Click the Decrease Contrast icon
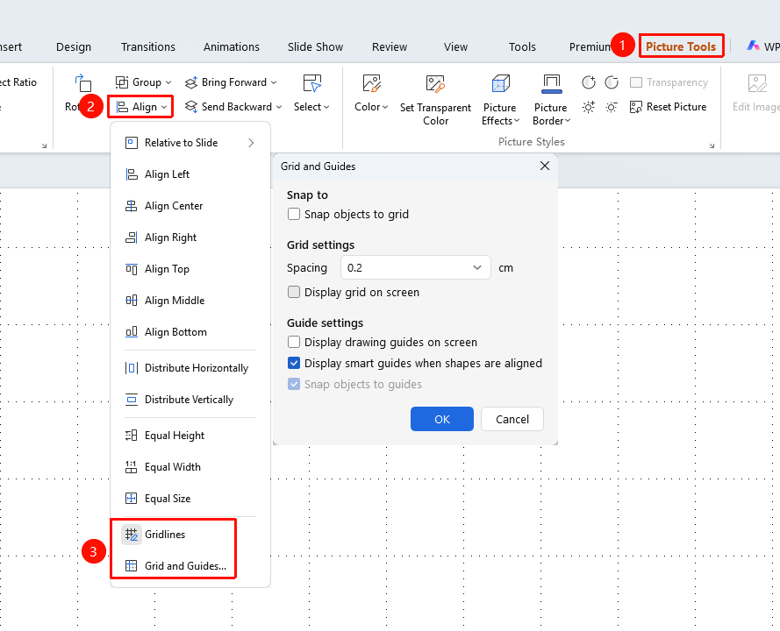This screenshot has width=780, height=631. (612, 82)
